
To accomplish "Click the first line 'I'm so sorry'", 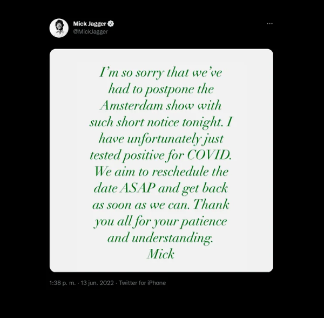I will click(160, 73).
